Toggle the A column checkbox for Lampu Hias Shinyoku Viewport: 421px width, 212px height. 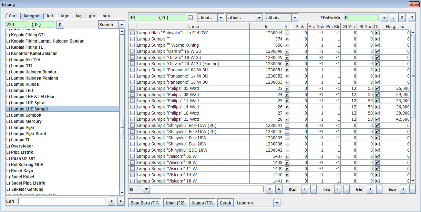[287, 33]
